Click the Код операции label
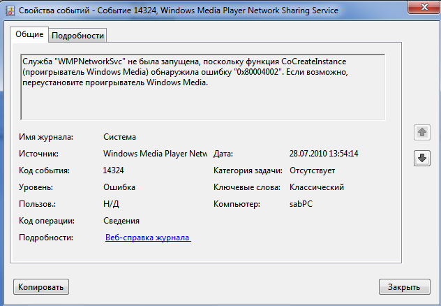 47,221
